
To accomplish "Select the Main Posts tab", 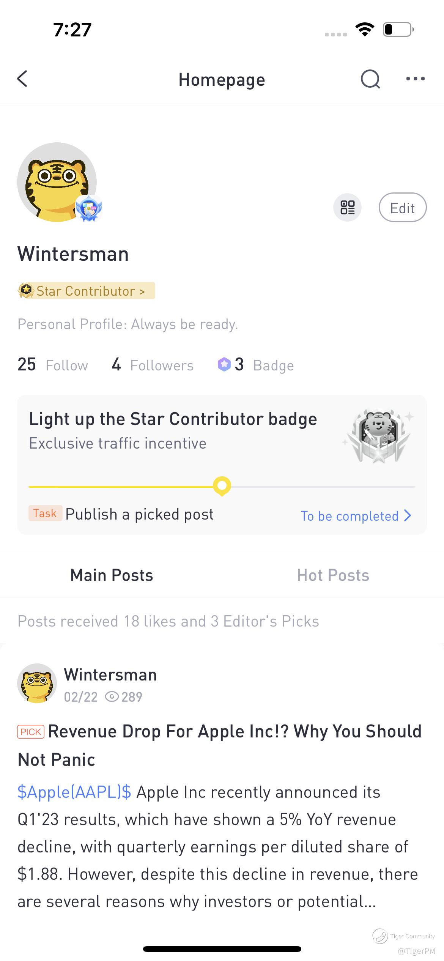I will pyautogui.click(x=112, y=575).
